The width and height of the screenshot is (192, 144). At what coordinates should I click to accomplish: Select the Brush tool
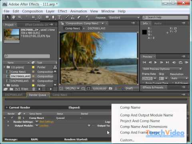tap(67, 17)
